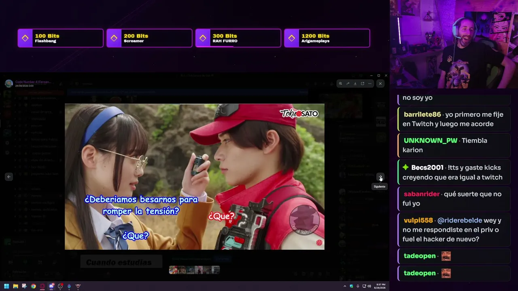Screen dimensions: 518x291
Task: Switch to Discord in the taskbar
Action: (x=51, y=286)
